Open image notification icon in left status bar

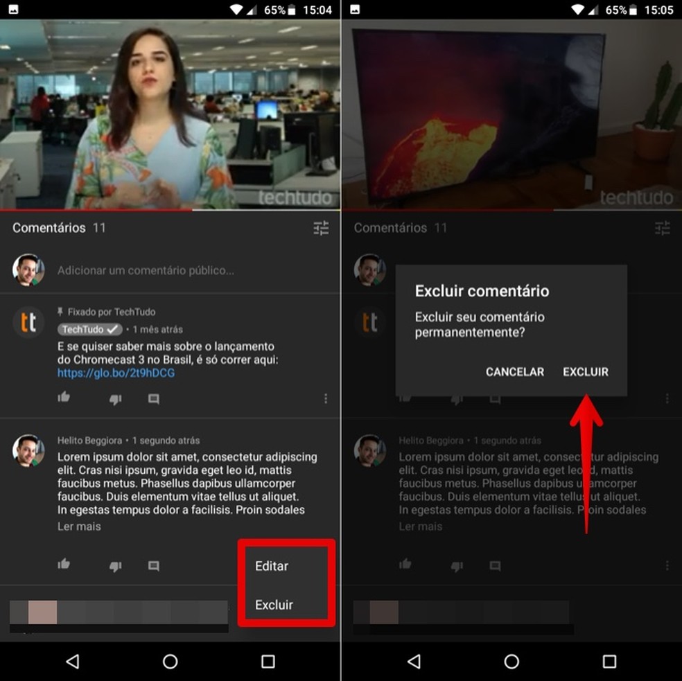click(13, 9)
